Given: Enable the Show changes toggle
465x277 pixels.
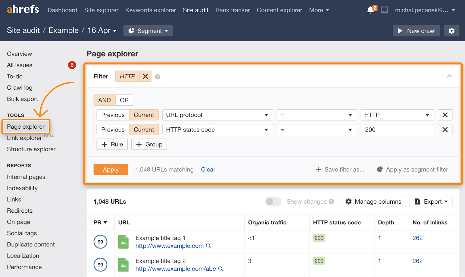Looking at the screenshot, I should pos(273,201).
